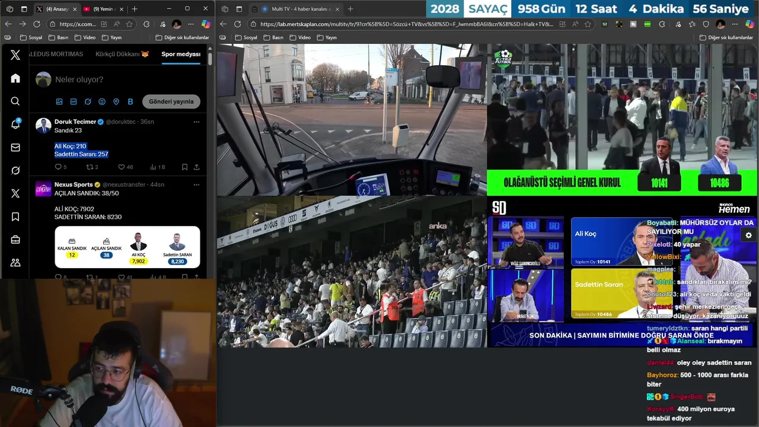Switch to the Kürkçü Dükkanı tab
Viewport: 759px width, 427px height.
click(122, 54)
